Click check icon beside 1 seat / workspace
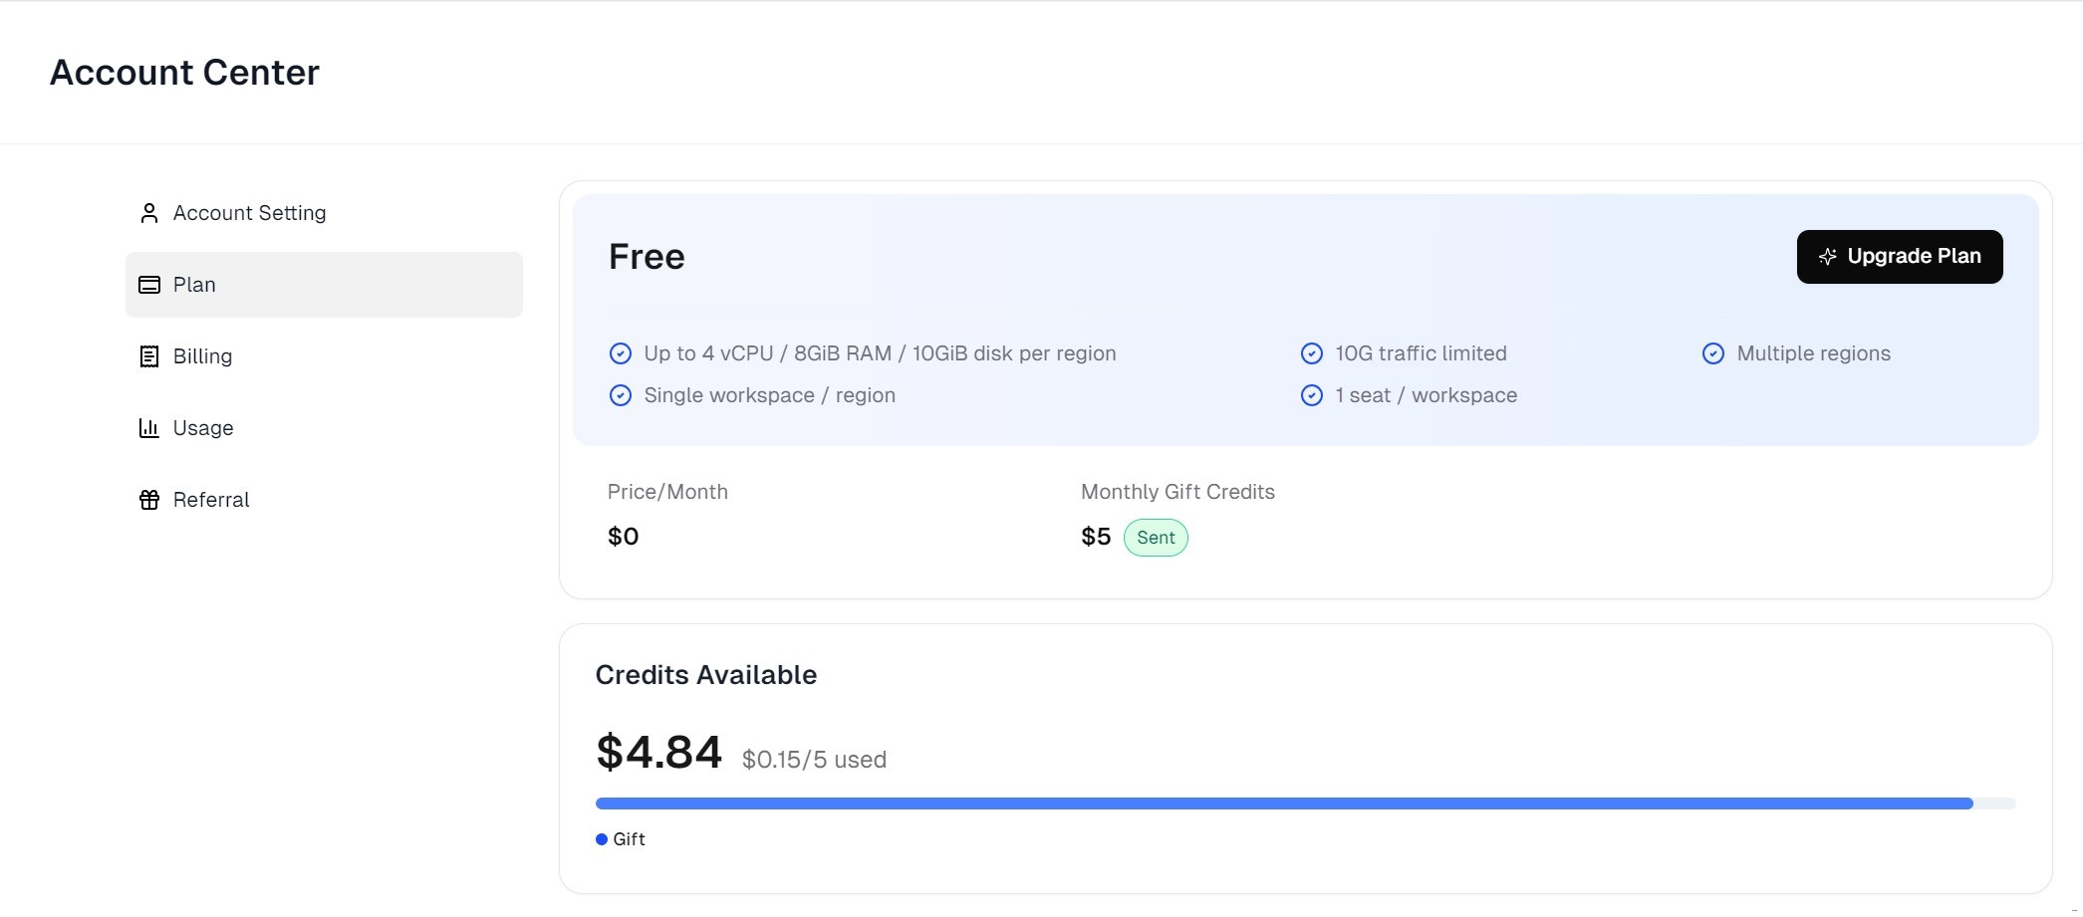The height and width of the screenshot is (917, 2083). click(1312, 395)
